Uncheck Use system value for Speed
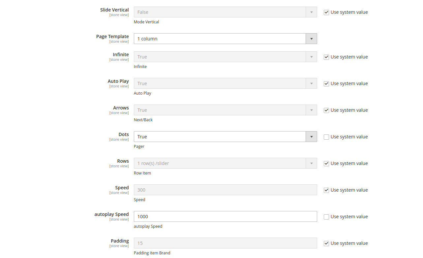 [x=326, y=190]
